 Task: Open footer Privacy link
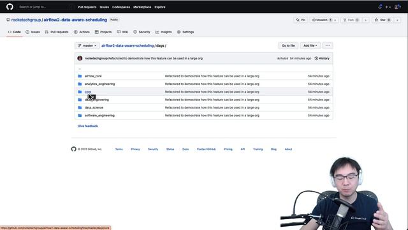pyautogui.click(x=135, y=149)
